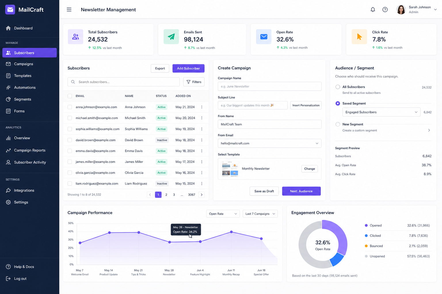Click the purple Opened legend dot
Screen dimensions: 442x294
click(x=366, y=225)
